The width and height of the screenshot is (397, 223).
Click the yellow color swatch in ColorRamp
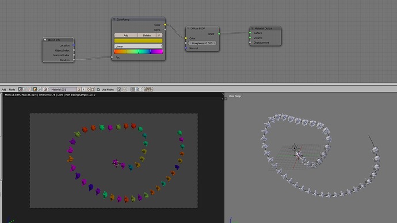pyautogui.click(x=138, y=40)
